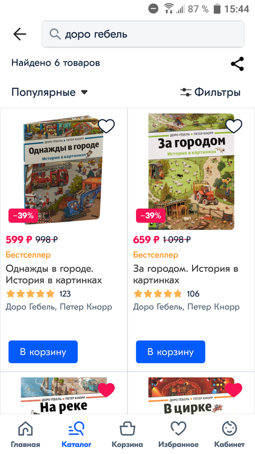Open the Избранное favorites tab
The width and height of the screenshot is (255, 454).
coord(178,434)
